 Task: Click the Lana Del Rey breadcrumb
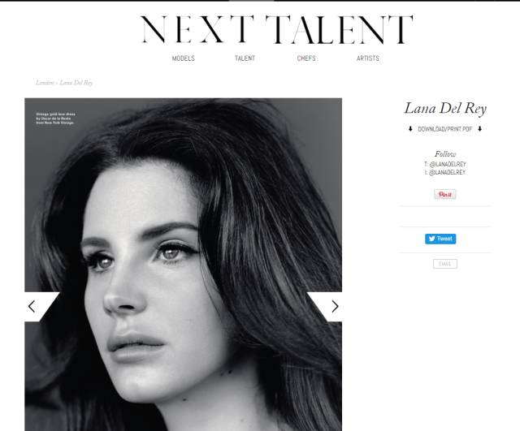point(76,83)
